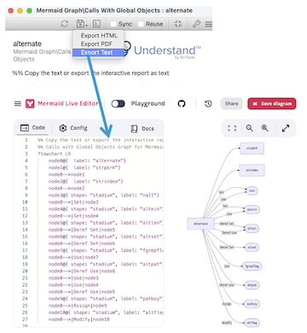
Task: Click code line 'flowchart LR'
Action: click(54, 154)
